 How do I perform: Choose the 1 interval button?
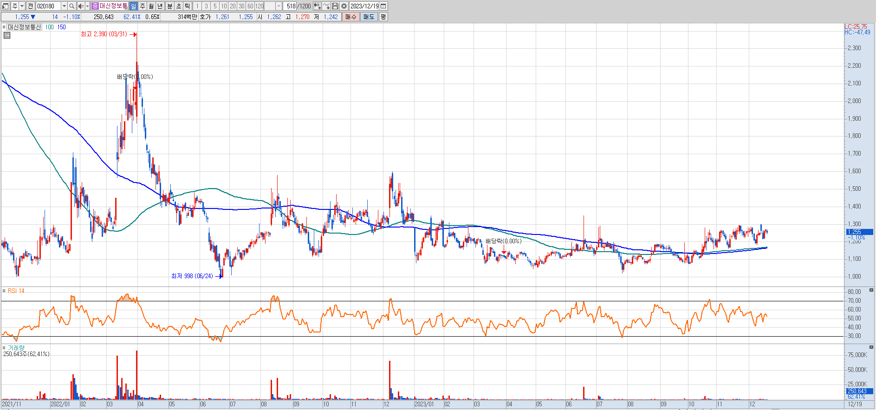tap(197, 6)
